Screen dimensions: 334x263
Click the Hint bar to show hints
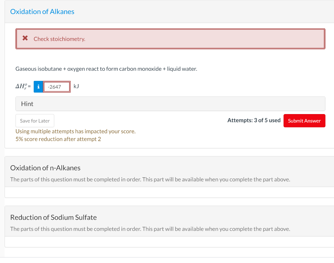pyautogui.click(x=170, y=104)
